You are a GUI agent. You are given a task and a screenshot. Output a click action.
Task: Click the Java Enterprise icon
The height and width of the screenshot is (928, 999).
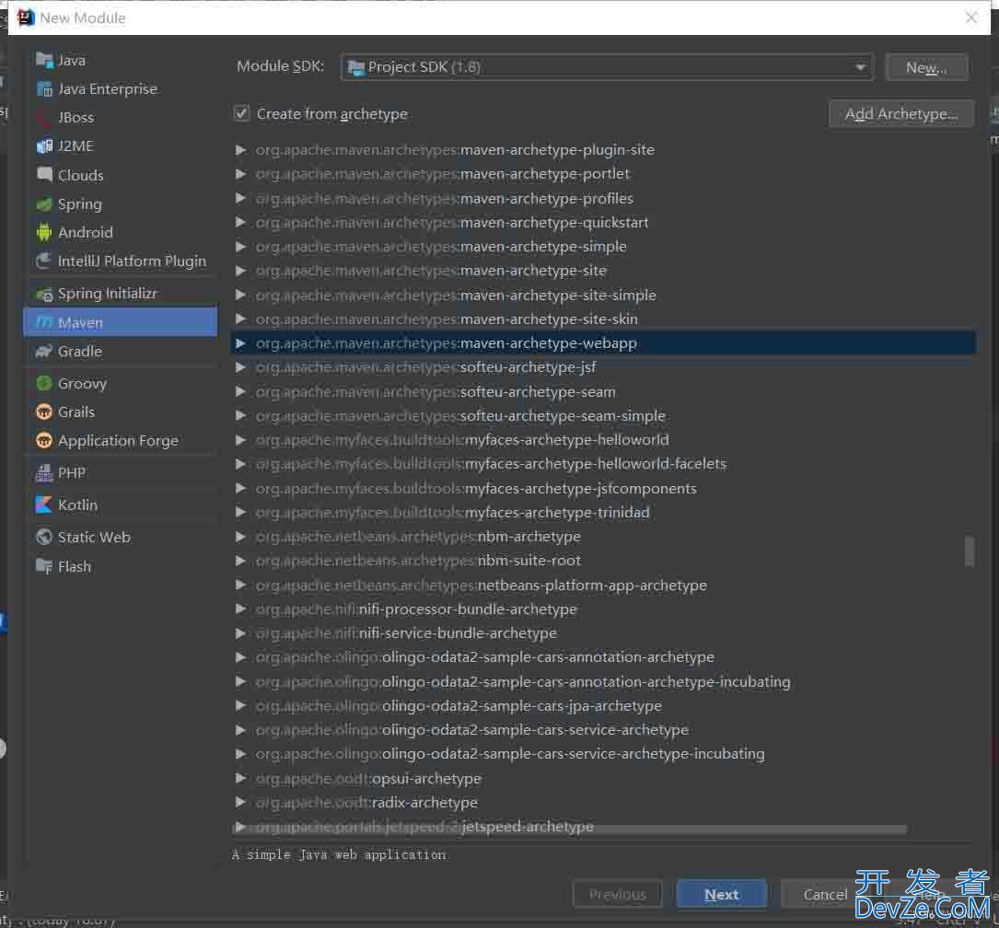click(44, 89)
